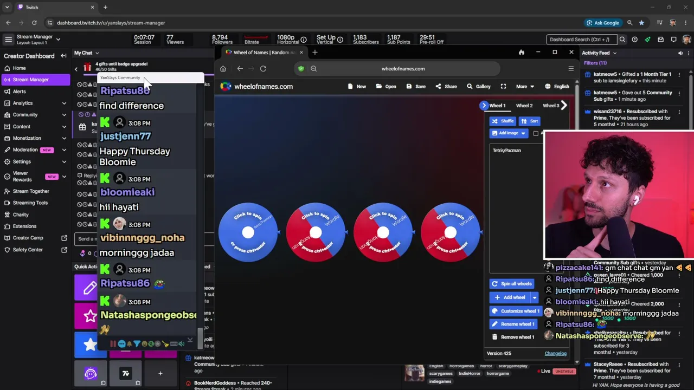Open the Changelog link
The height and width of the screenshot is (390, 694).
click(556, 354)
